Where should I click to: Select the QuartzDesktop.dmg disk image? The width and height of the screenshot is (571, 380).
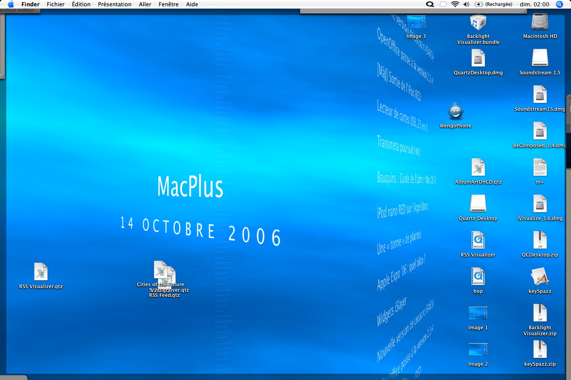point(478,59)
